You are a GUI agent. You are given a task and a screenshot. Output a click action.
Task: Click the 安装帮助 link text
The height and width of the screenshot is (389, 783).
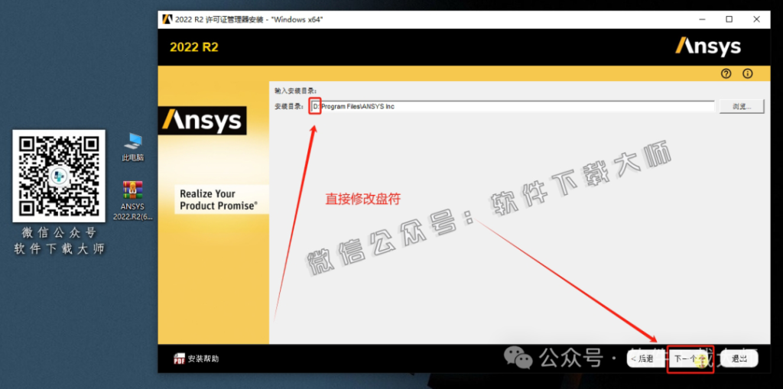(x=203, y=358)
